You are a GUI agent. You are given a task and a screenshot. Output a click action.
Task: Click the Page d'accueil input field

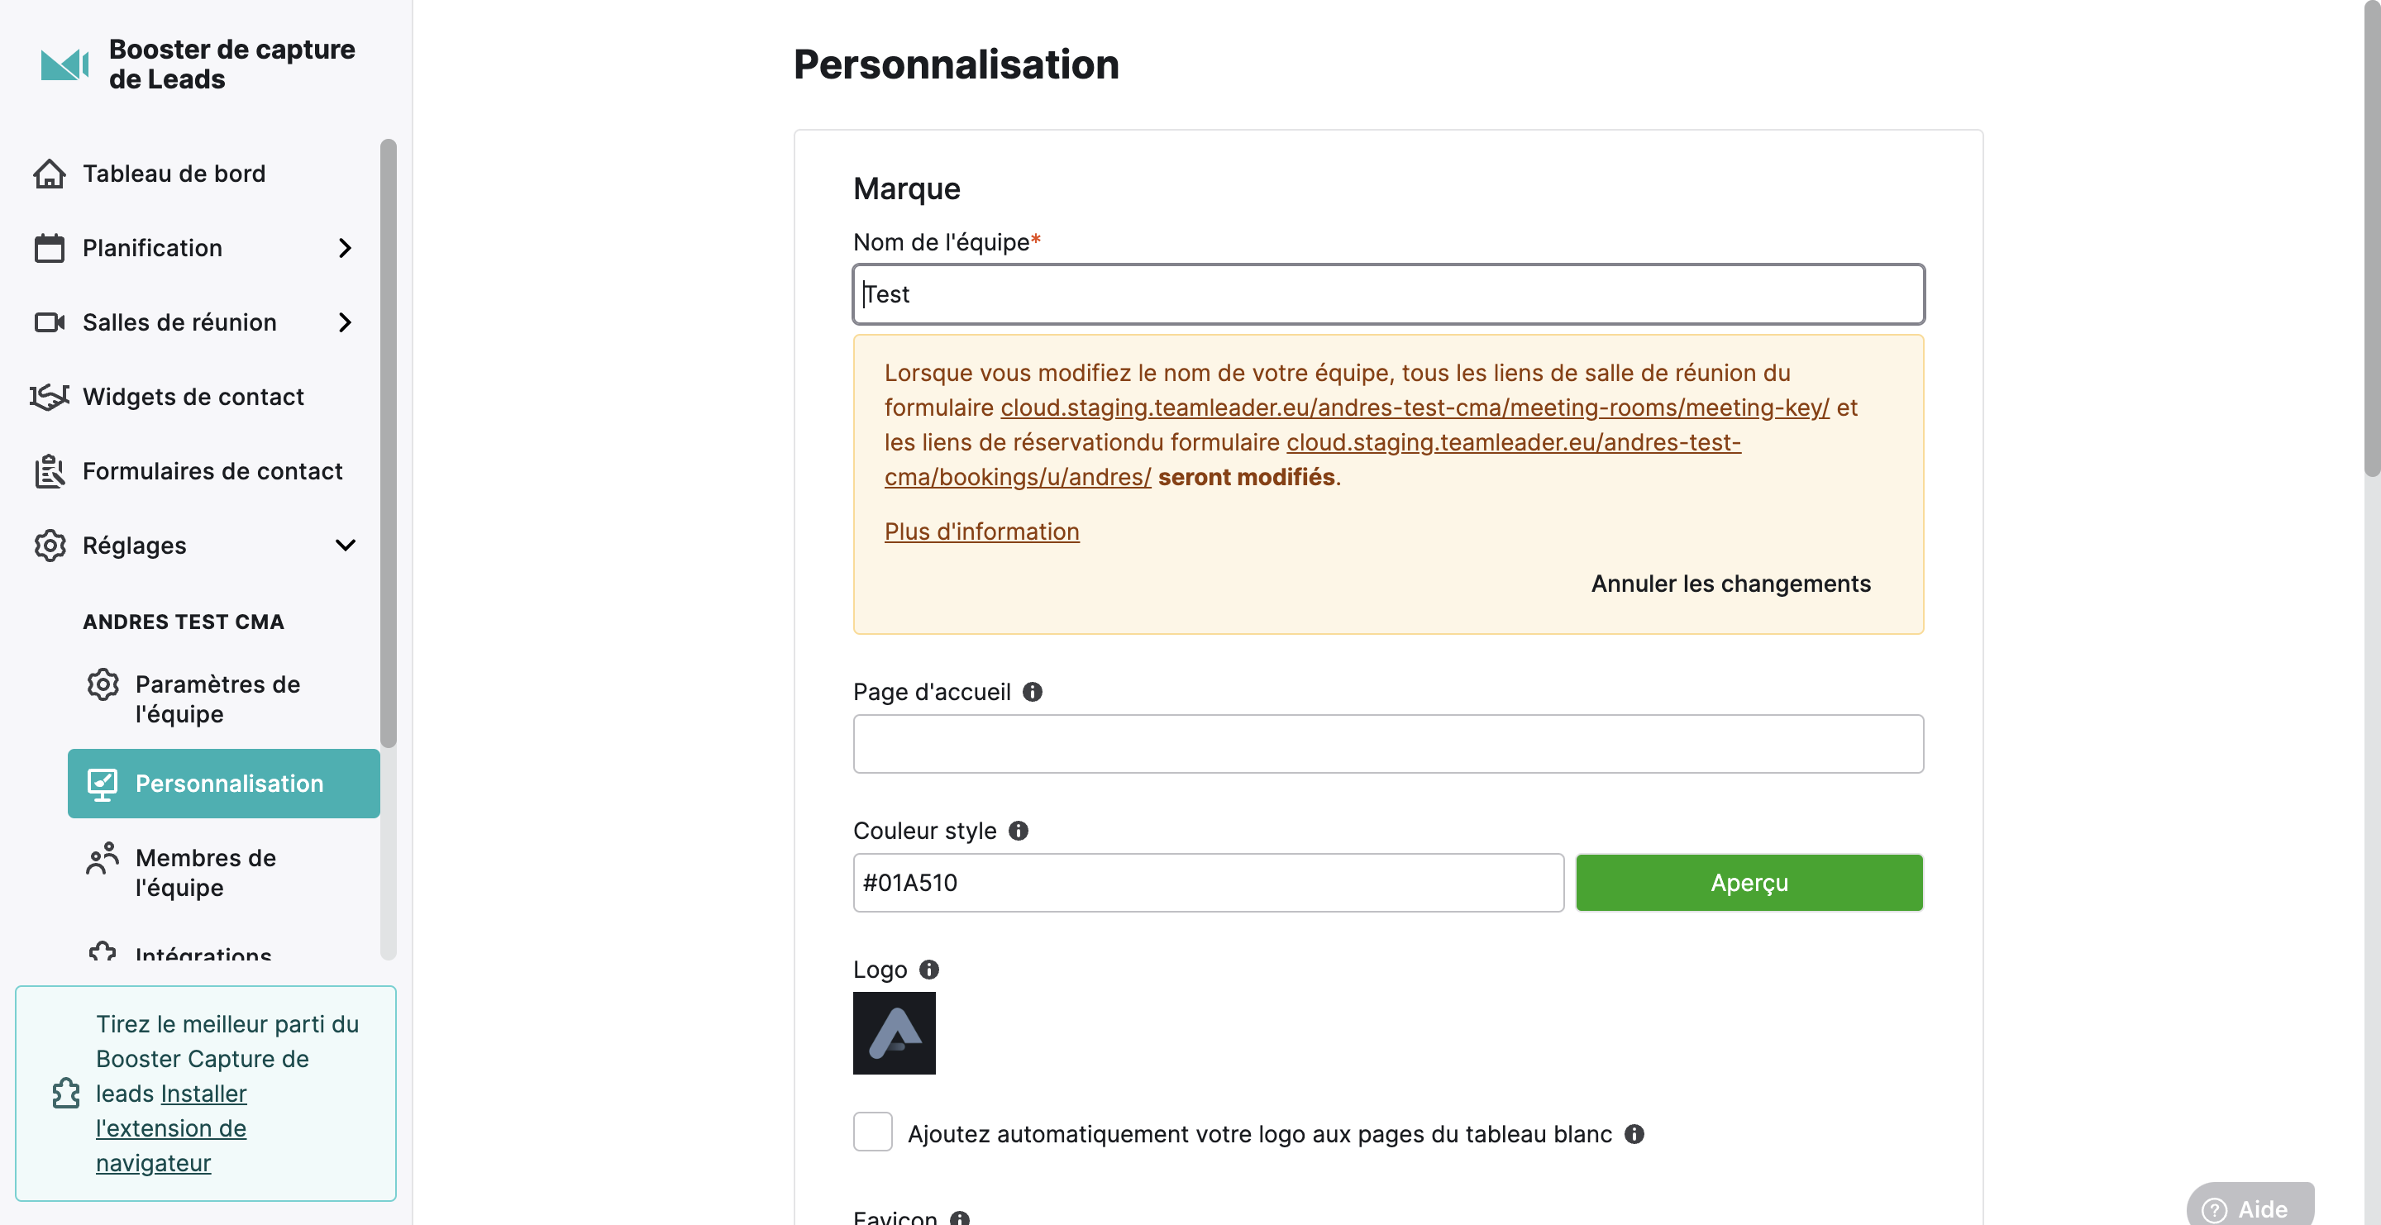[1388, 744]
